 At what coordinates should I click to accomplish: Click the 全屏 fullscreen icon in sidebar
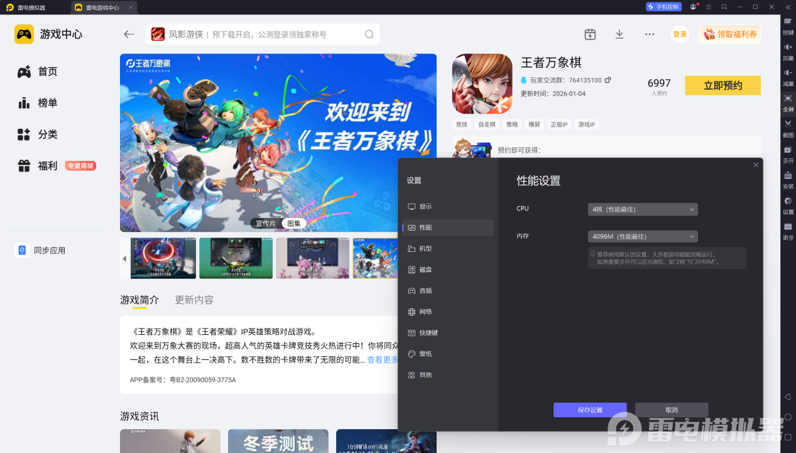(x=788, y=99)
